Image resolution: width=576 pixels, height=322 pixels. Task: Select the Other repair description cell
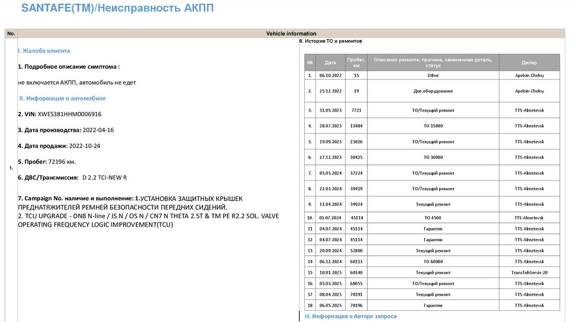[x=433, y=76]
